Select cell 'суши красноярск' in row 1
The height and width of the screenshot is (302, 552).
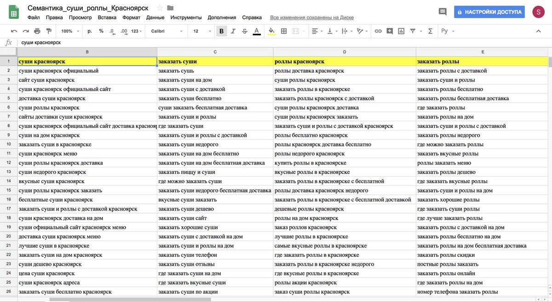(x=87, y=61)
